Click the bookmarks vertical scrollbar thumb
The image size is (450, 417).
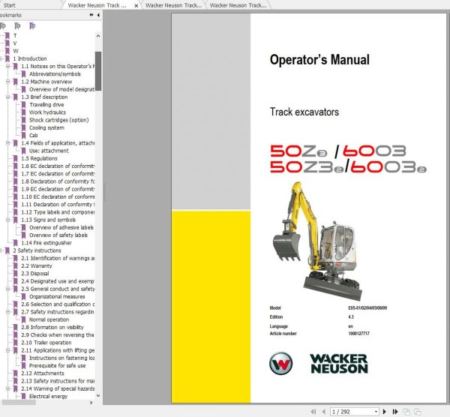point(98,71)
